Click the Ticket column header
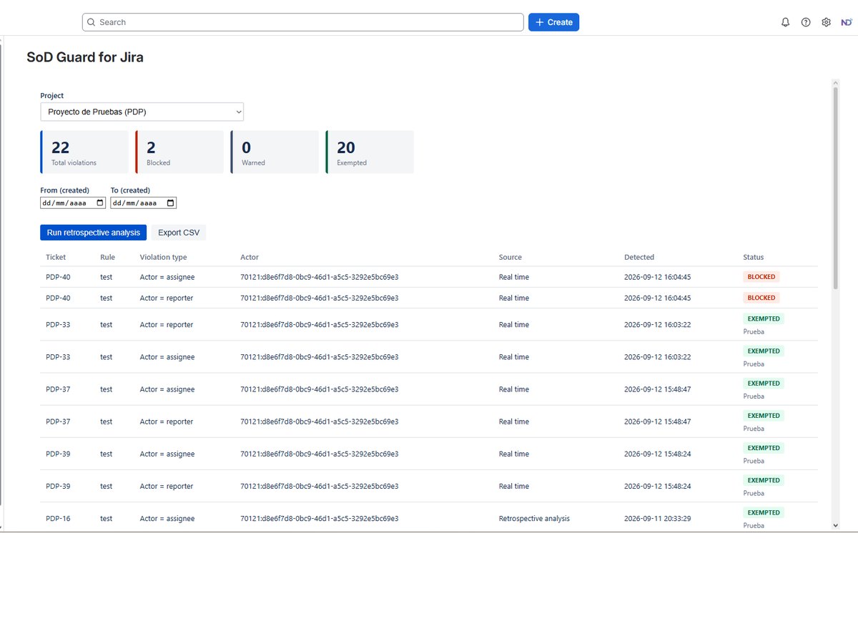Screen dimensions: 858x644 click(56, 257)
